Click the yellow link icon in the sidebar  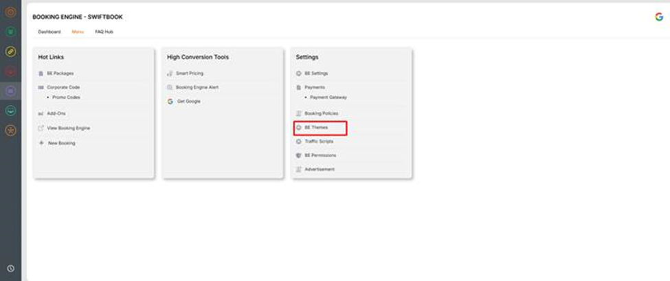click(10, 52)
